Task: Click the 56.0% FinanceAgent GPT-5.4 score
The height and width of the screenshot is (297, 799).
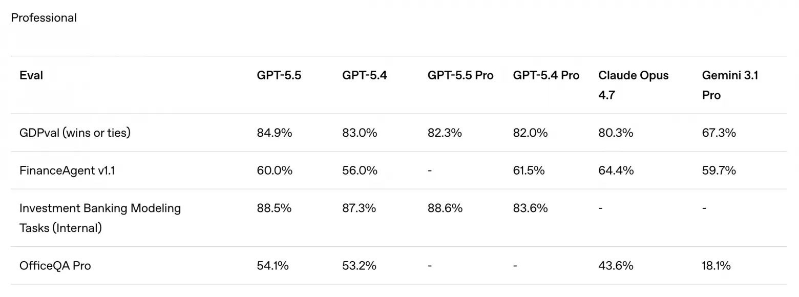Action: point(360,171)
